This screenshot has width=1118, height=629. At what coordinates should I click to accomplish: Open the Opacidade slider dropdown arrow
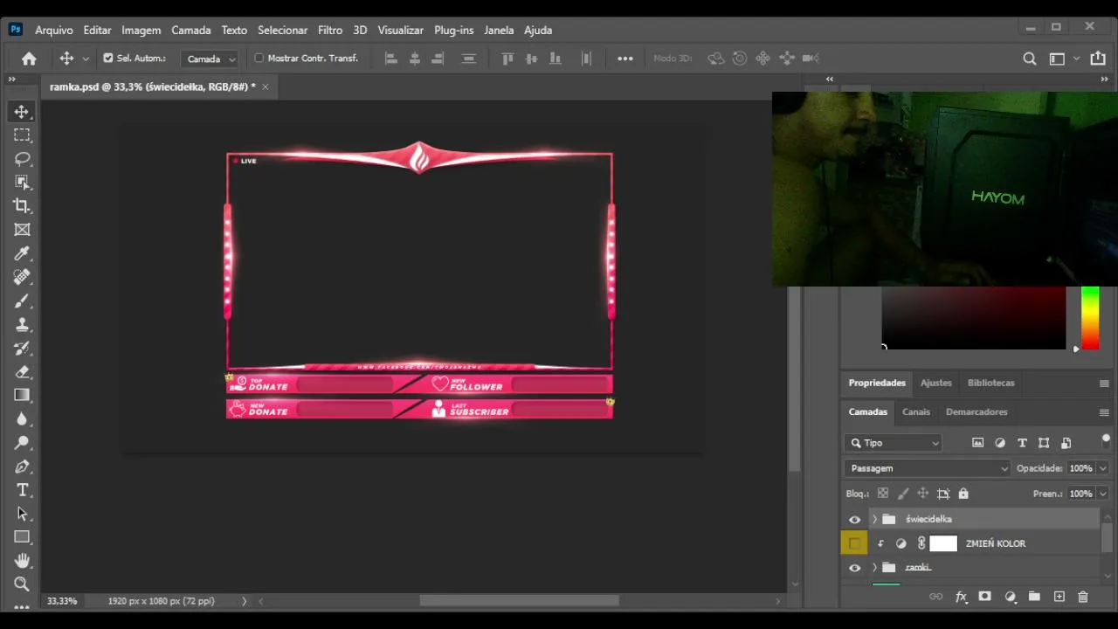click(x=1103, y=468)
